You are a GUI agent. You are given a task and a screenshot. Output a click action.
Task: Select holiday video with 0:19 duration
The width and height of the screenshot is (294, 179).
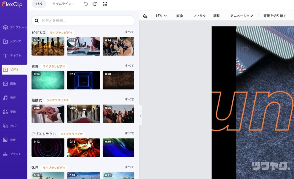(48, 176)
